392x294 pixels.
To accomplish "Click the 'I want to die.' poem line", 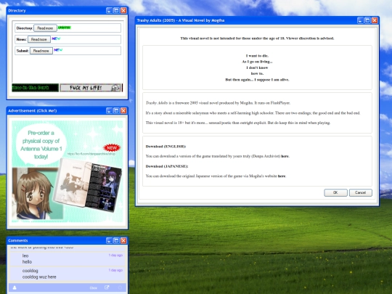I will click(257, 56).
